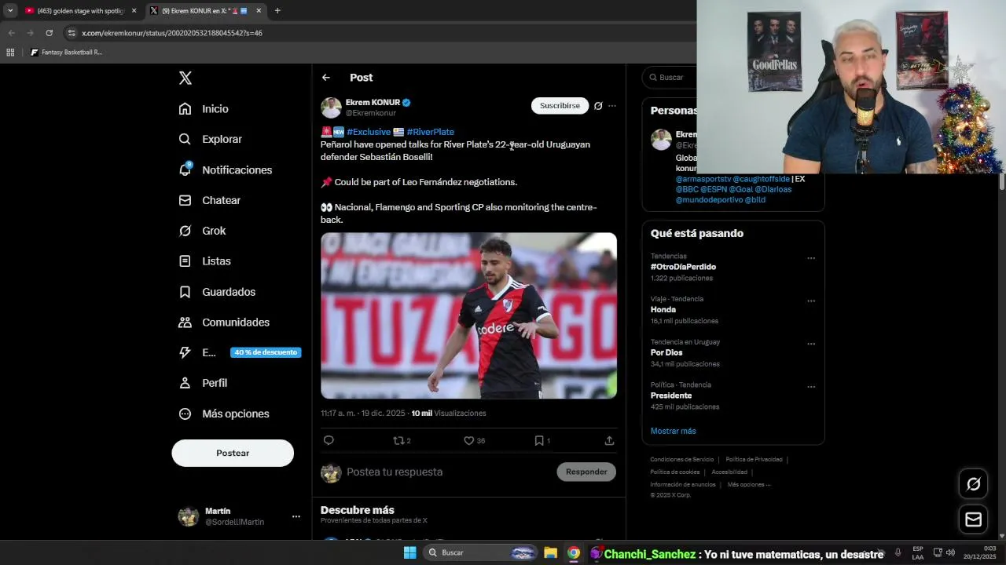1006x565 pixels.
Task: Open Política de cookies link
Action: tap(674, 472)
